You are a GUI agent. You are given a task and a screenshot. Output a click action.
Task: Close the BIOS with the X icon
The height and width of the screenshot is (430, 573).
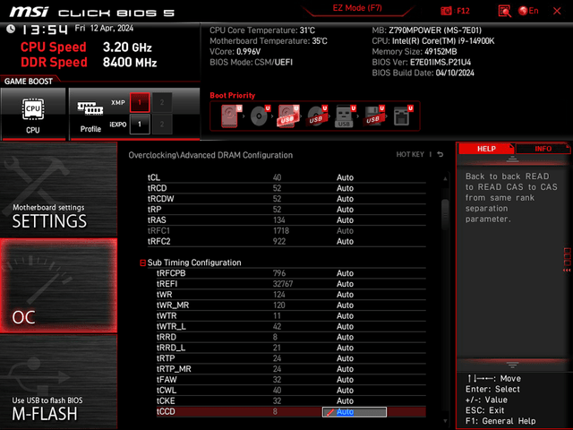click(557, 11)
